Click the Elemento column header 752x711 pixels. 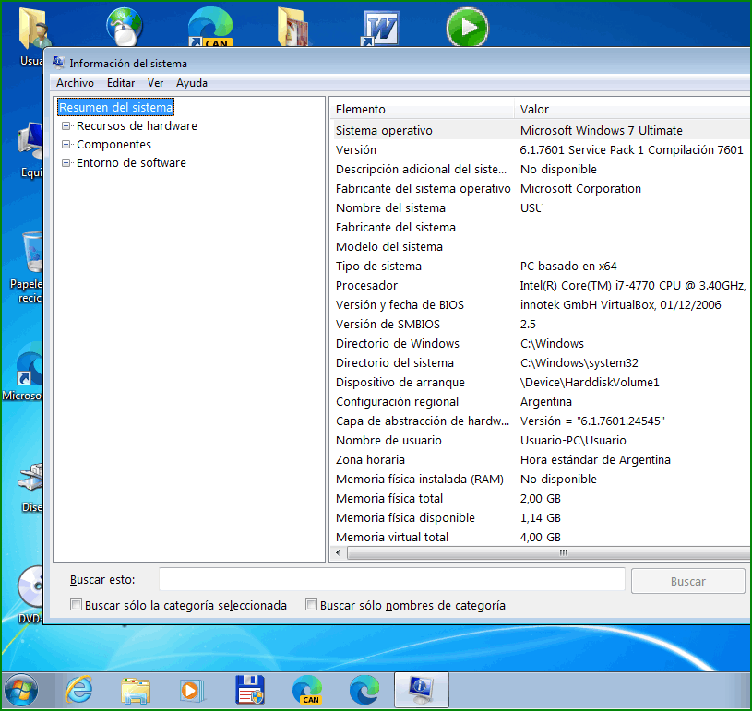pos(422,109)
